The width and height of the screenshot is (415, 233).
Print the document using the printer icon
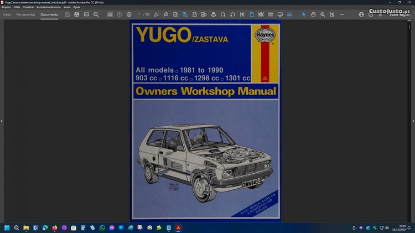click(77, 14)
